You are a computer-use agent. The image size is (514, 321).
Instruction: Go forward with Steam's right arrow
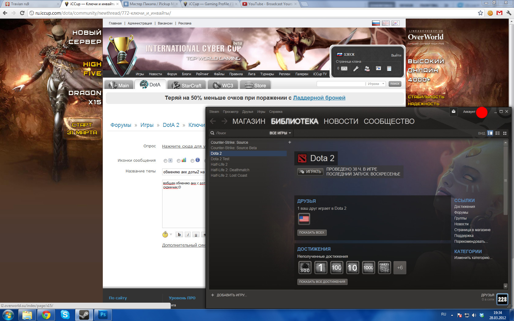point(224,121)
